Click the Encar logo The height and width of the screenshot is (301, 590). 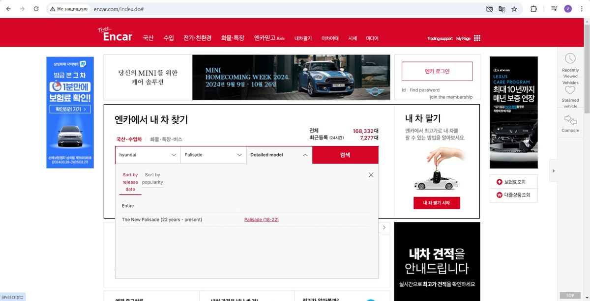[115, 35]
